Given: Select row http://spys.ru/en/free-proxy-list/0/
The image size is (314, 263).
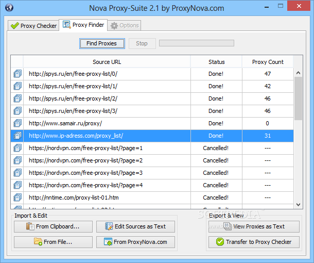Looking at the screenshot, I should coord(152,74).
